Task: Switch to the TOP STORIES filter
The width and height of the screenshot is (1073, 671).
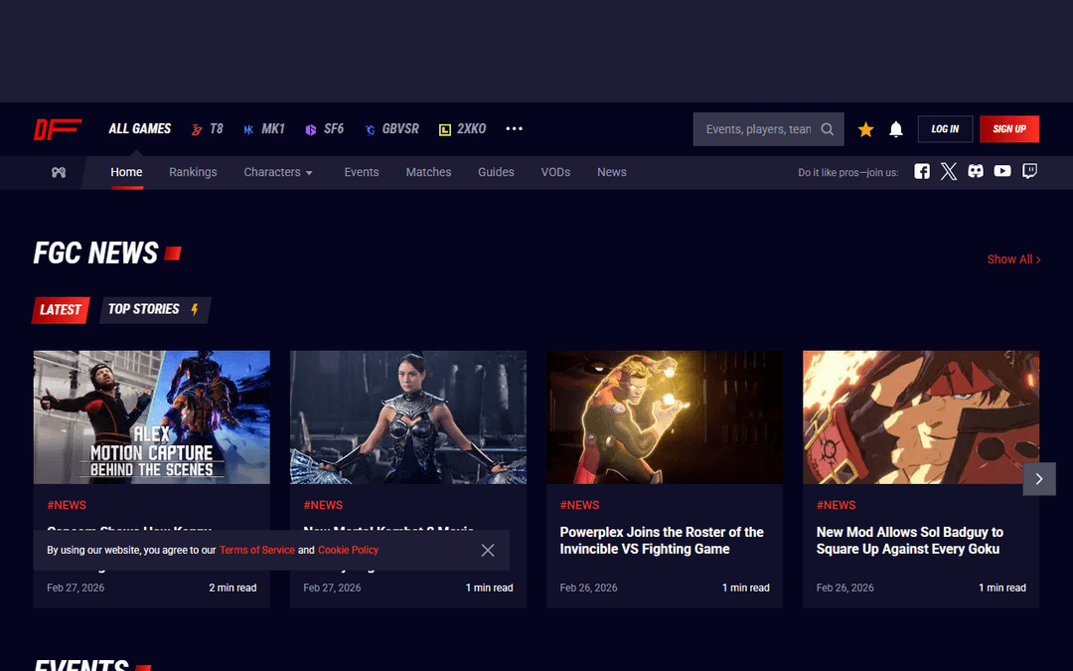Action: 155,309
